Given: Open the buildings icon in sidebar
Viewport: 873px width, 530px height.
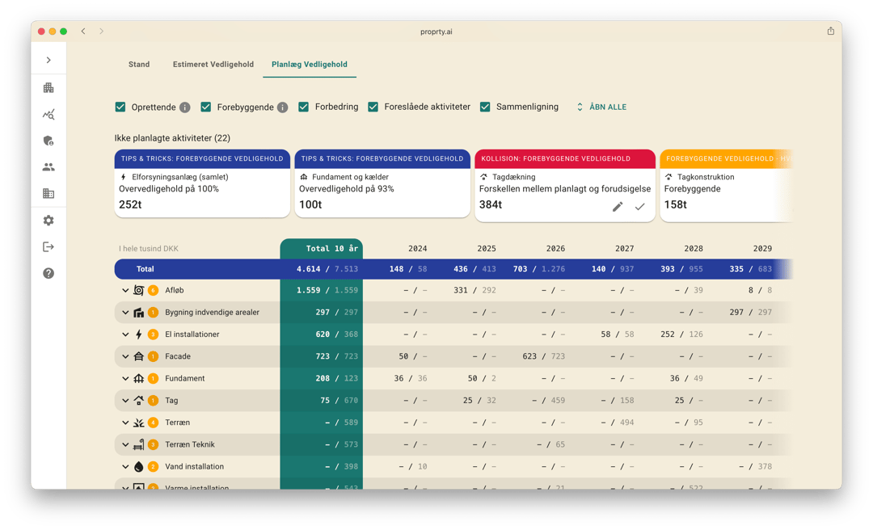Looking at the screenshot, I should click(x=48, y=88).
